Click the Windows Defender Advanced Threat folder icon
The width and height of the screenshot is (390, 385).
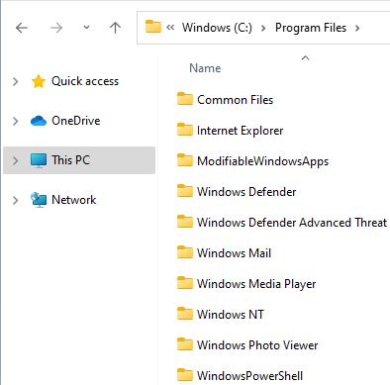[x=185, y=222]
